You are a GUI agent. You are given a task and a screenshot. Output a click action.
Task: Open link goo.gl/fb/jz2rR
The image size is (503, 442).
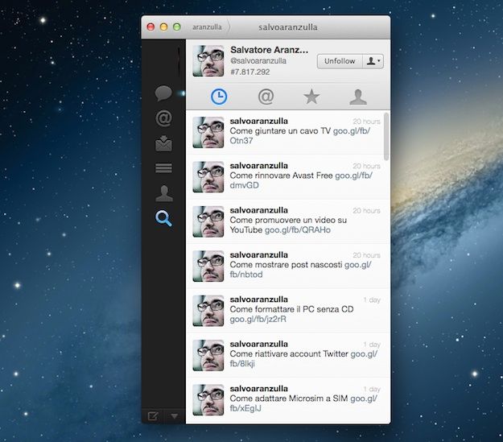[258, 320]
